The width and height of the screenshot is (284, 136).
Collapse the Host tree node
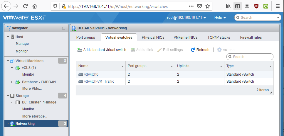[8, 37]
